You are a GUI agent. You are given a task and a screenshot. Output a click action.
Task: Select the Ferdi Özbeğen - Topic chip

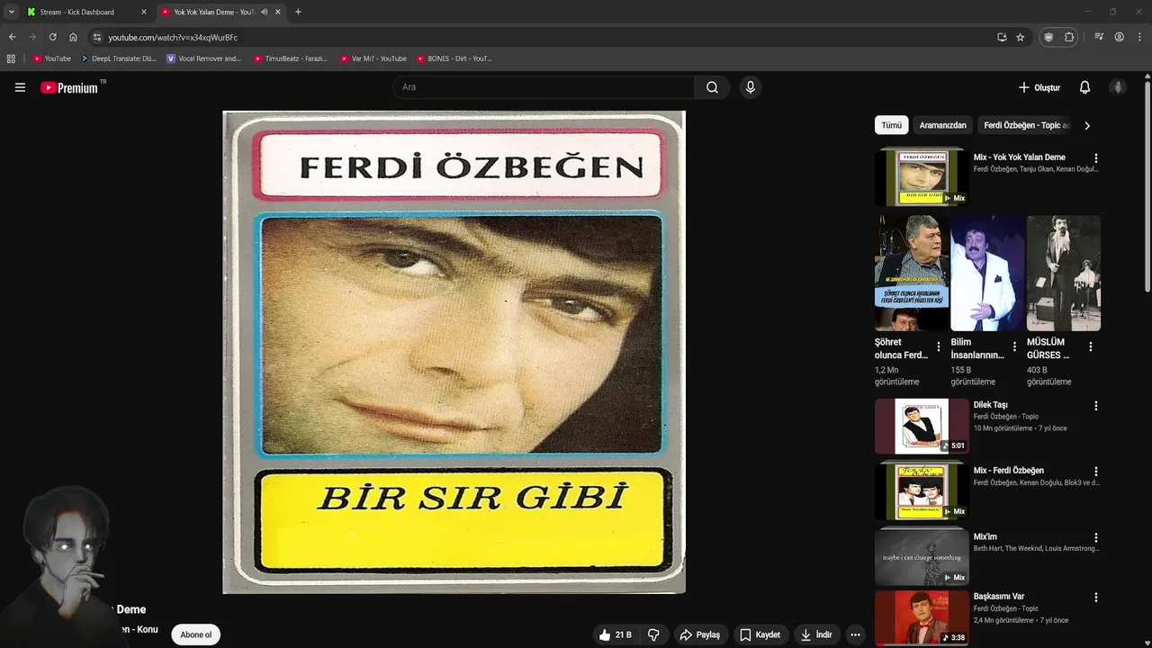coord(1026,125)
